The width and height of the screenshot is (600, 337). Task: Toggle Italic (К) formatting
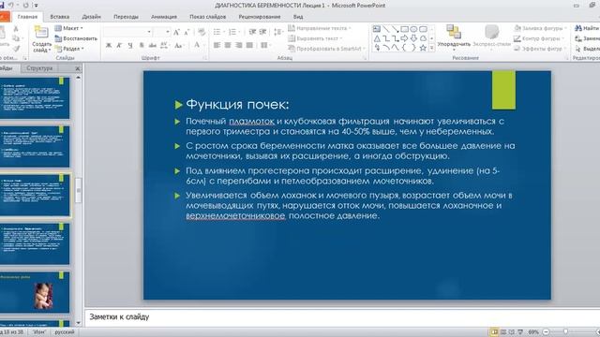tap(119, 46)
